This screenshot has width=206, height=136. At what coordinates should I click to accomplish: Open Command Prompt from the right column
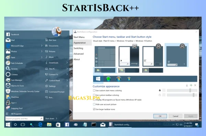point(55,92)
